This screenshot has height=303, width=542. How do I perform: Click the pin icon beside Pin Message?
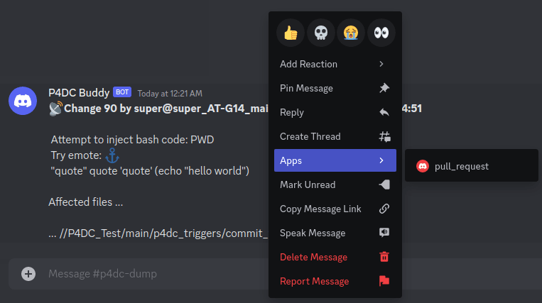point(384,88)
